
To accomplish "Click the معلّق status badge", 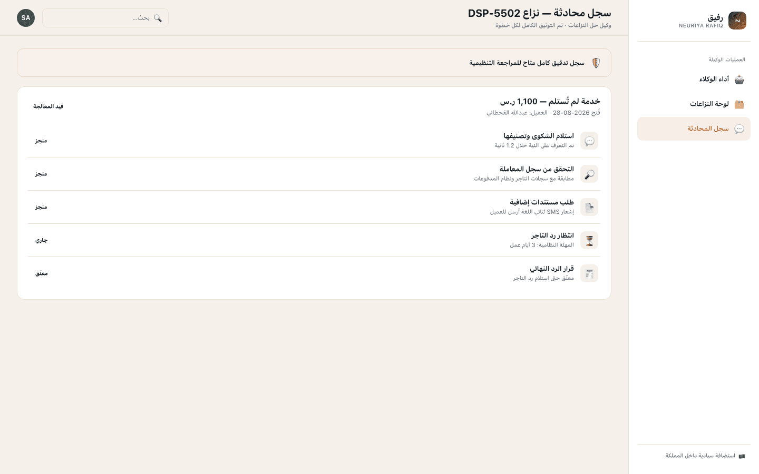I will (41, 273).
